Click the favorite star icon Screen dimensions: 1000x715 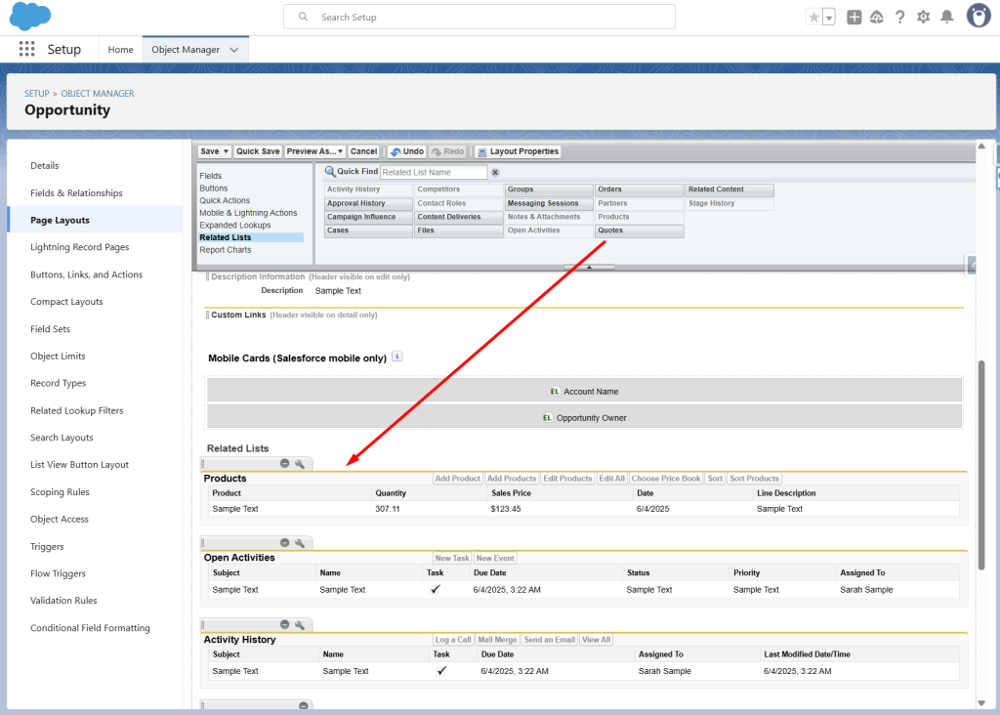point(813,17)
